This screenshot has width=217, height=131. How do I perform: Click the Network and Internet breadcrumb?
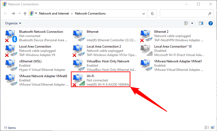coord(54,14)
